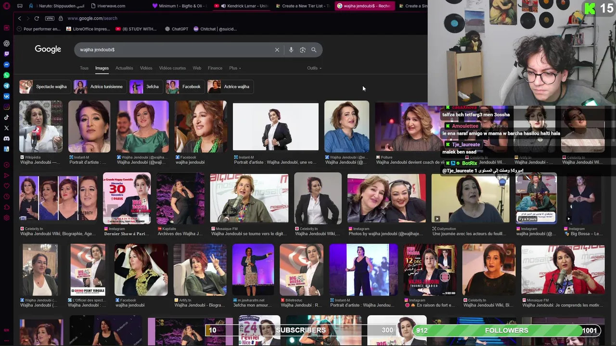Start voice search with microphone icon
The image size is (616, 346).
click(291, 50)
